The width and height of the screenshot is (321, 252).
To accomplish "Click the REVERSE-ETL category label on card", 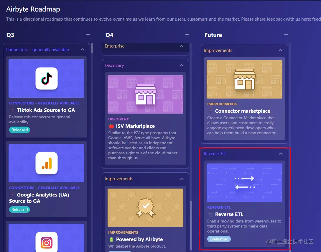I will tap(219, 207).
